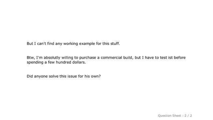Screen dimensions: 213x120
Task: Click the word 'commercial' in second paragraph
Action: 111,58
